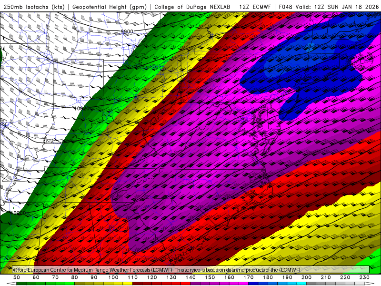This screenshot has width=381, height=286.
Task: Click the 220 kts legend value
Action: coord(345,277)
